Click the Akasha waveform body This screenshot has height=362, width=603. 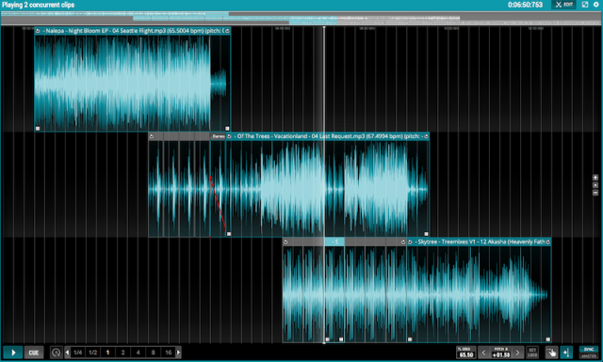(479, 294)
